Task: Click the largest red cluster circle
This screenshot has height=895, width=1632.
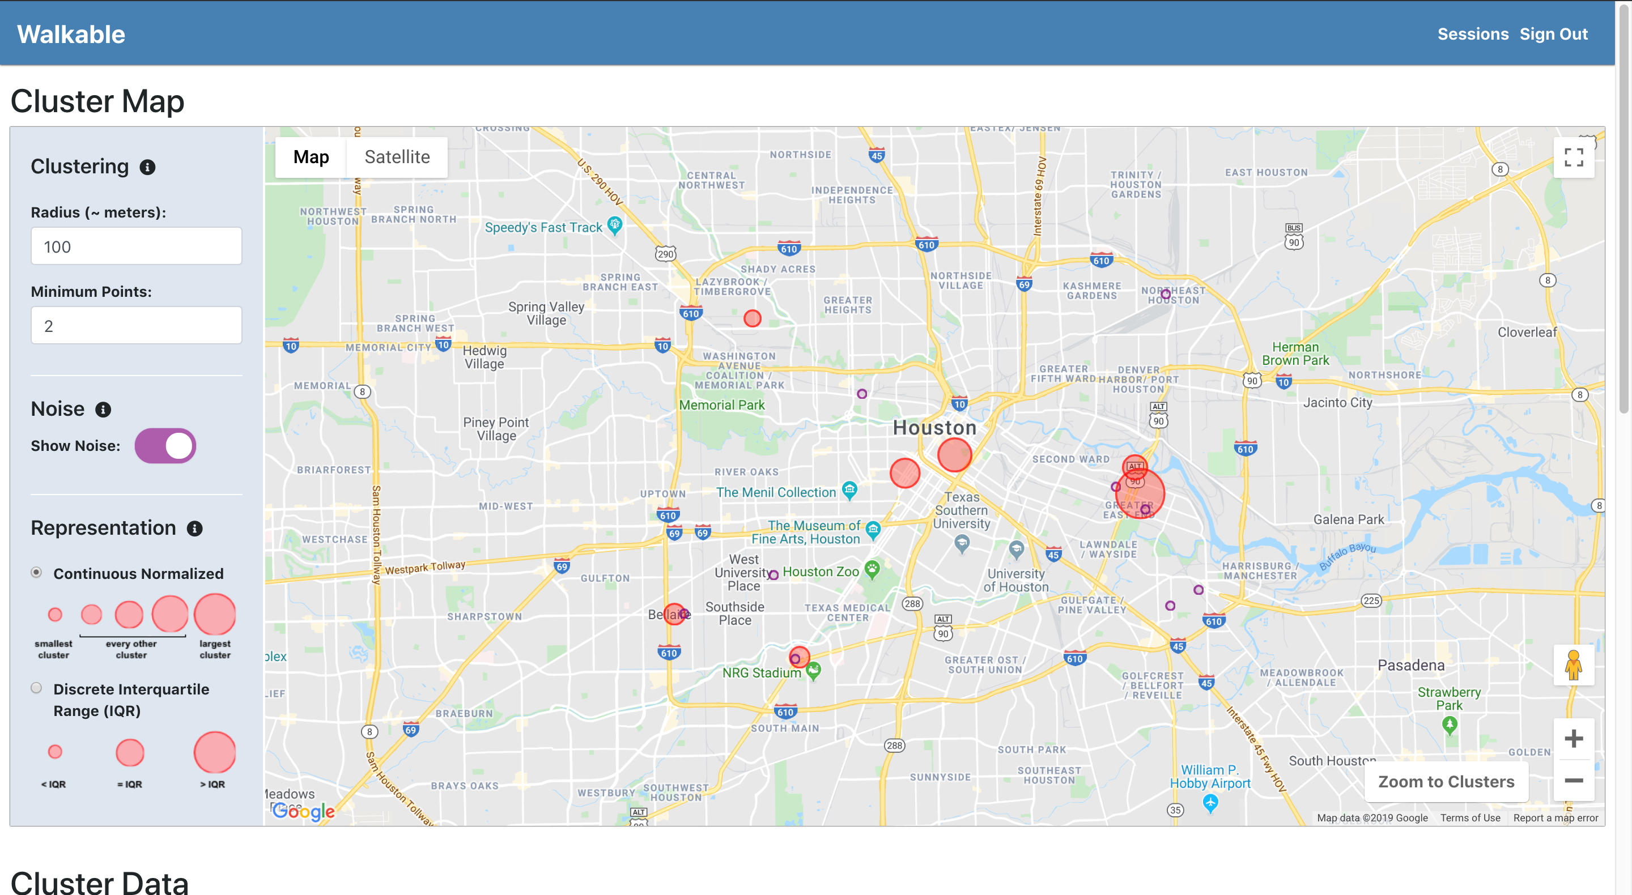Action: 1140,494
